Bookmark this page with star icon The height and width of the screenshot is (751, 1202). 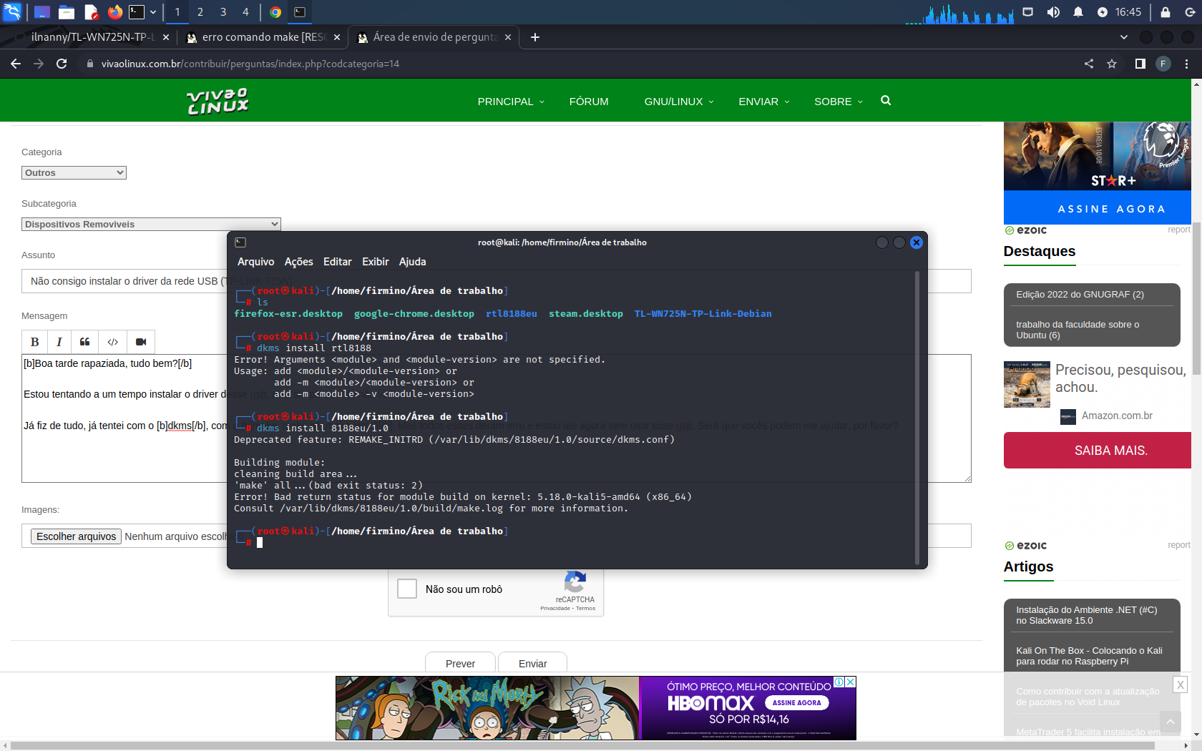point(1112,64)
